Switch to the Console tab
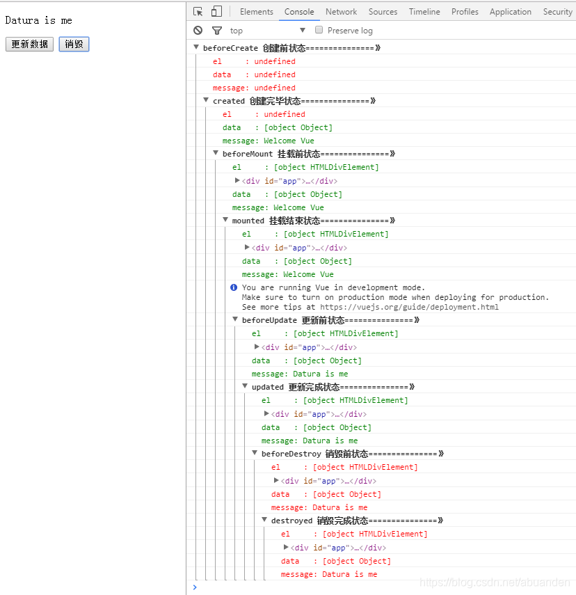This screenshot has width=576, height=595. pos(299,12)
